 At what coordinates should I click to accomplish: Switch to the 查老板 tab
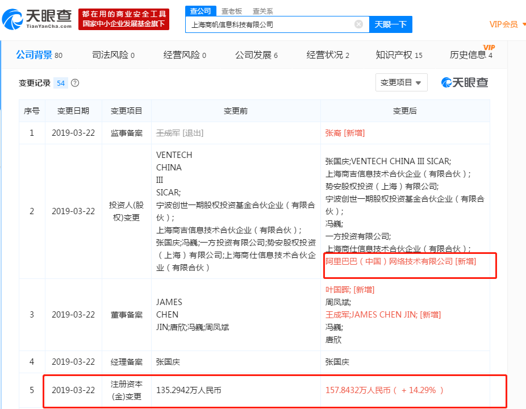point(230,11)
